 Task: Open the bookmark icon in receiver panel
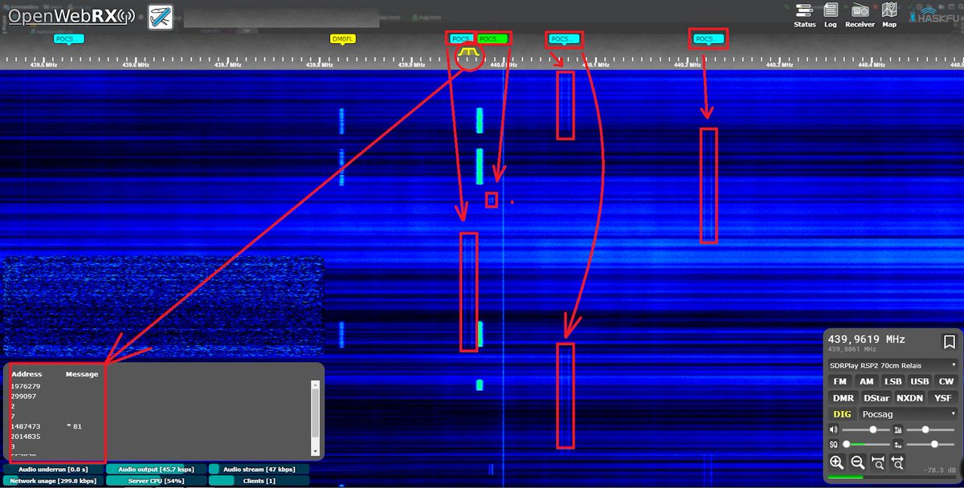pos(949,342)
